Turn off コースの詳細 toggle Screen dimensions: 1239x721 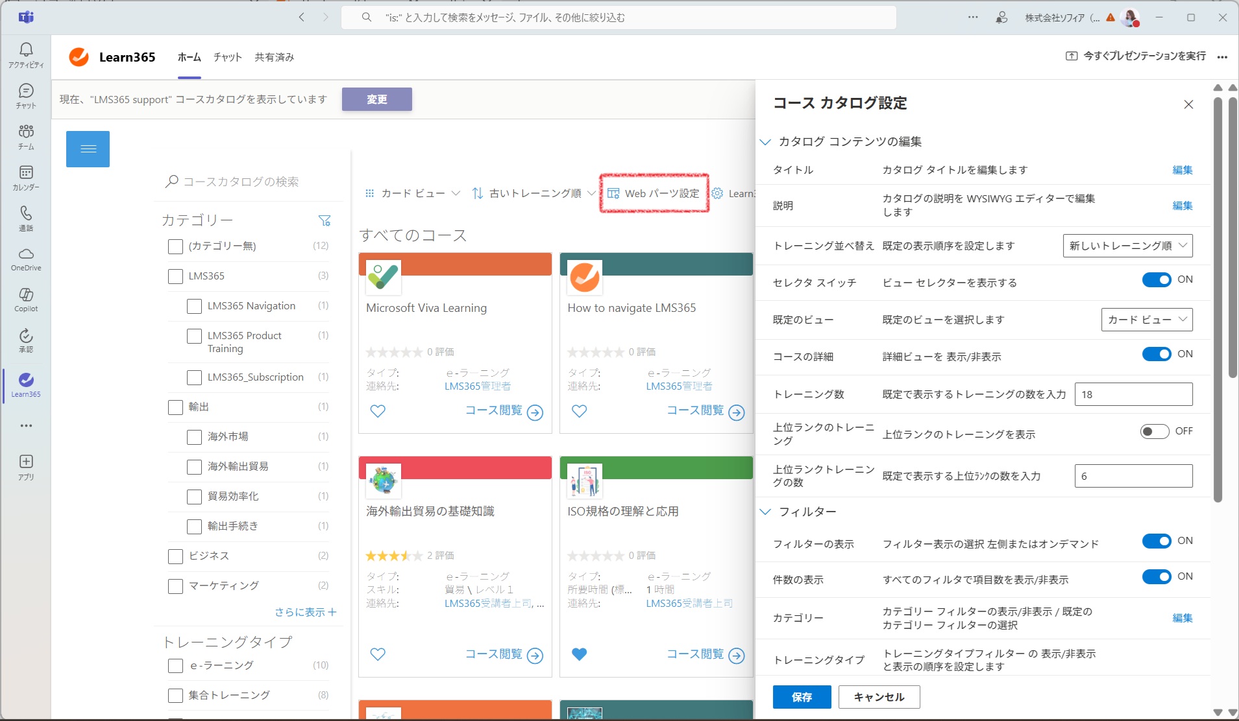pyautogui.click(x=1157, y=354)
